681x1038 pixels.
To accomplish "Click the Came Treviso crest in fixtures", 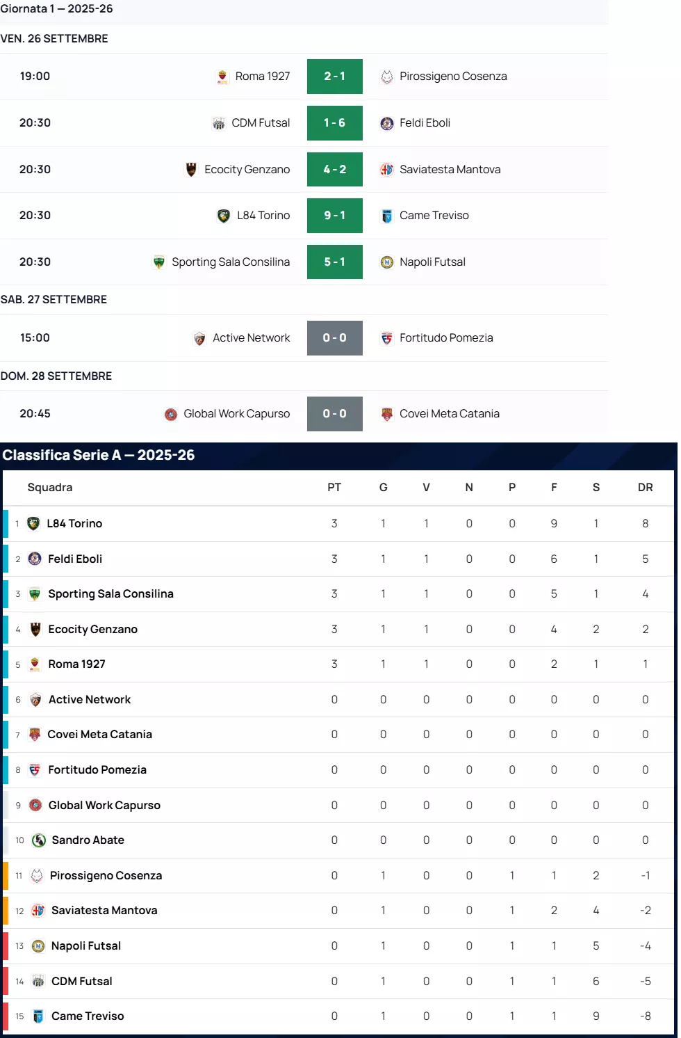I will (387, 216).
